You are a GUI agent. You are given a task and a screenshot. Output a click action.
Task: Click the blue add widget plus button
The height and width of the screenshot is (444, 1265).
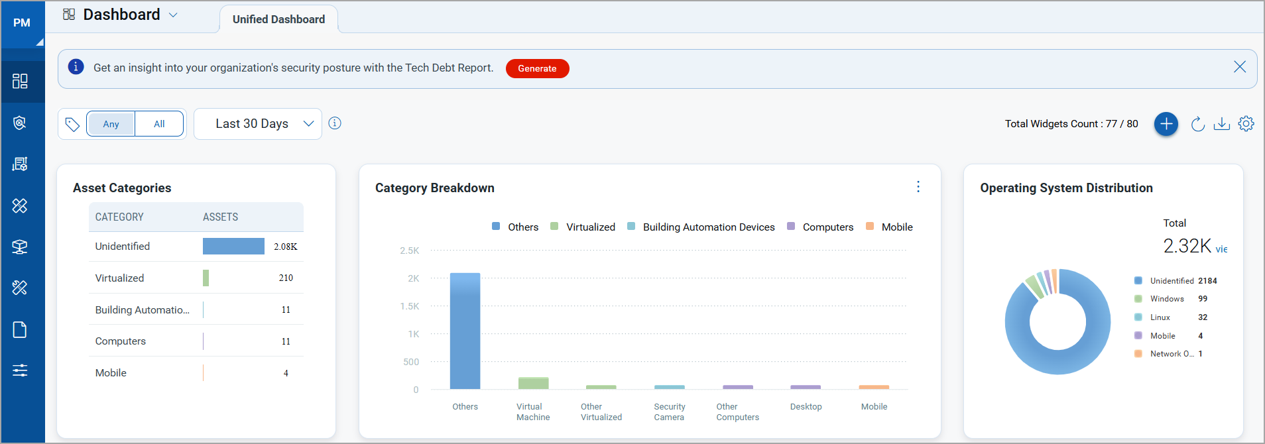[x=1166, y=124]
